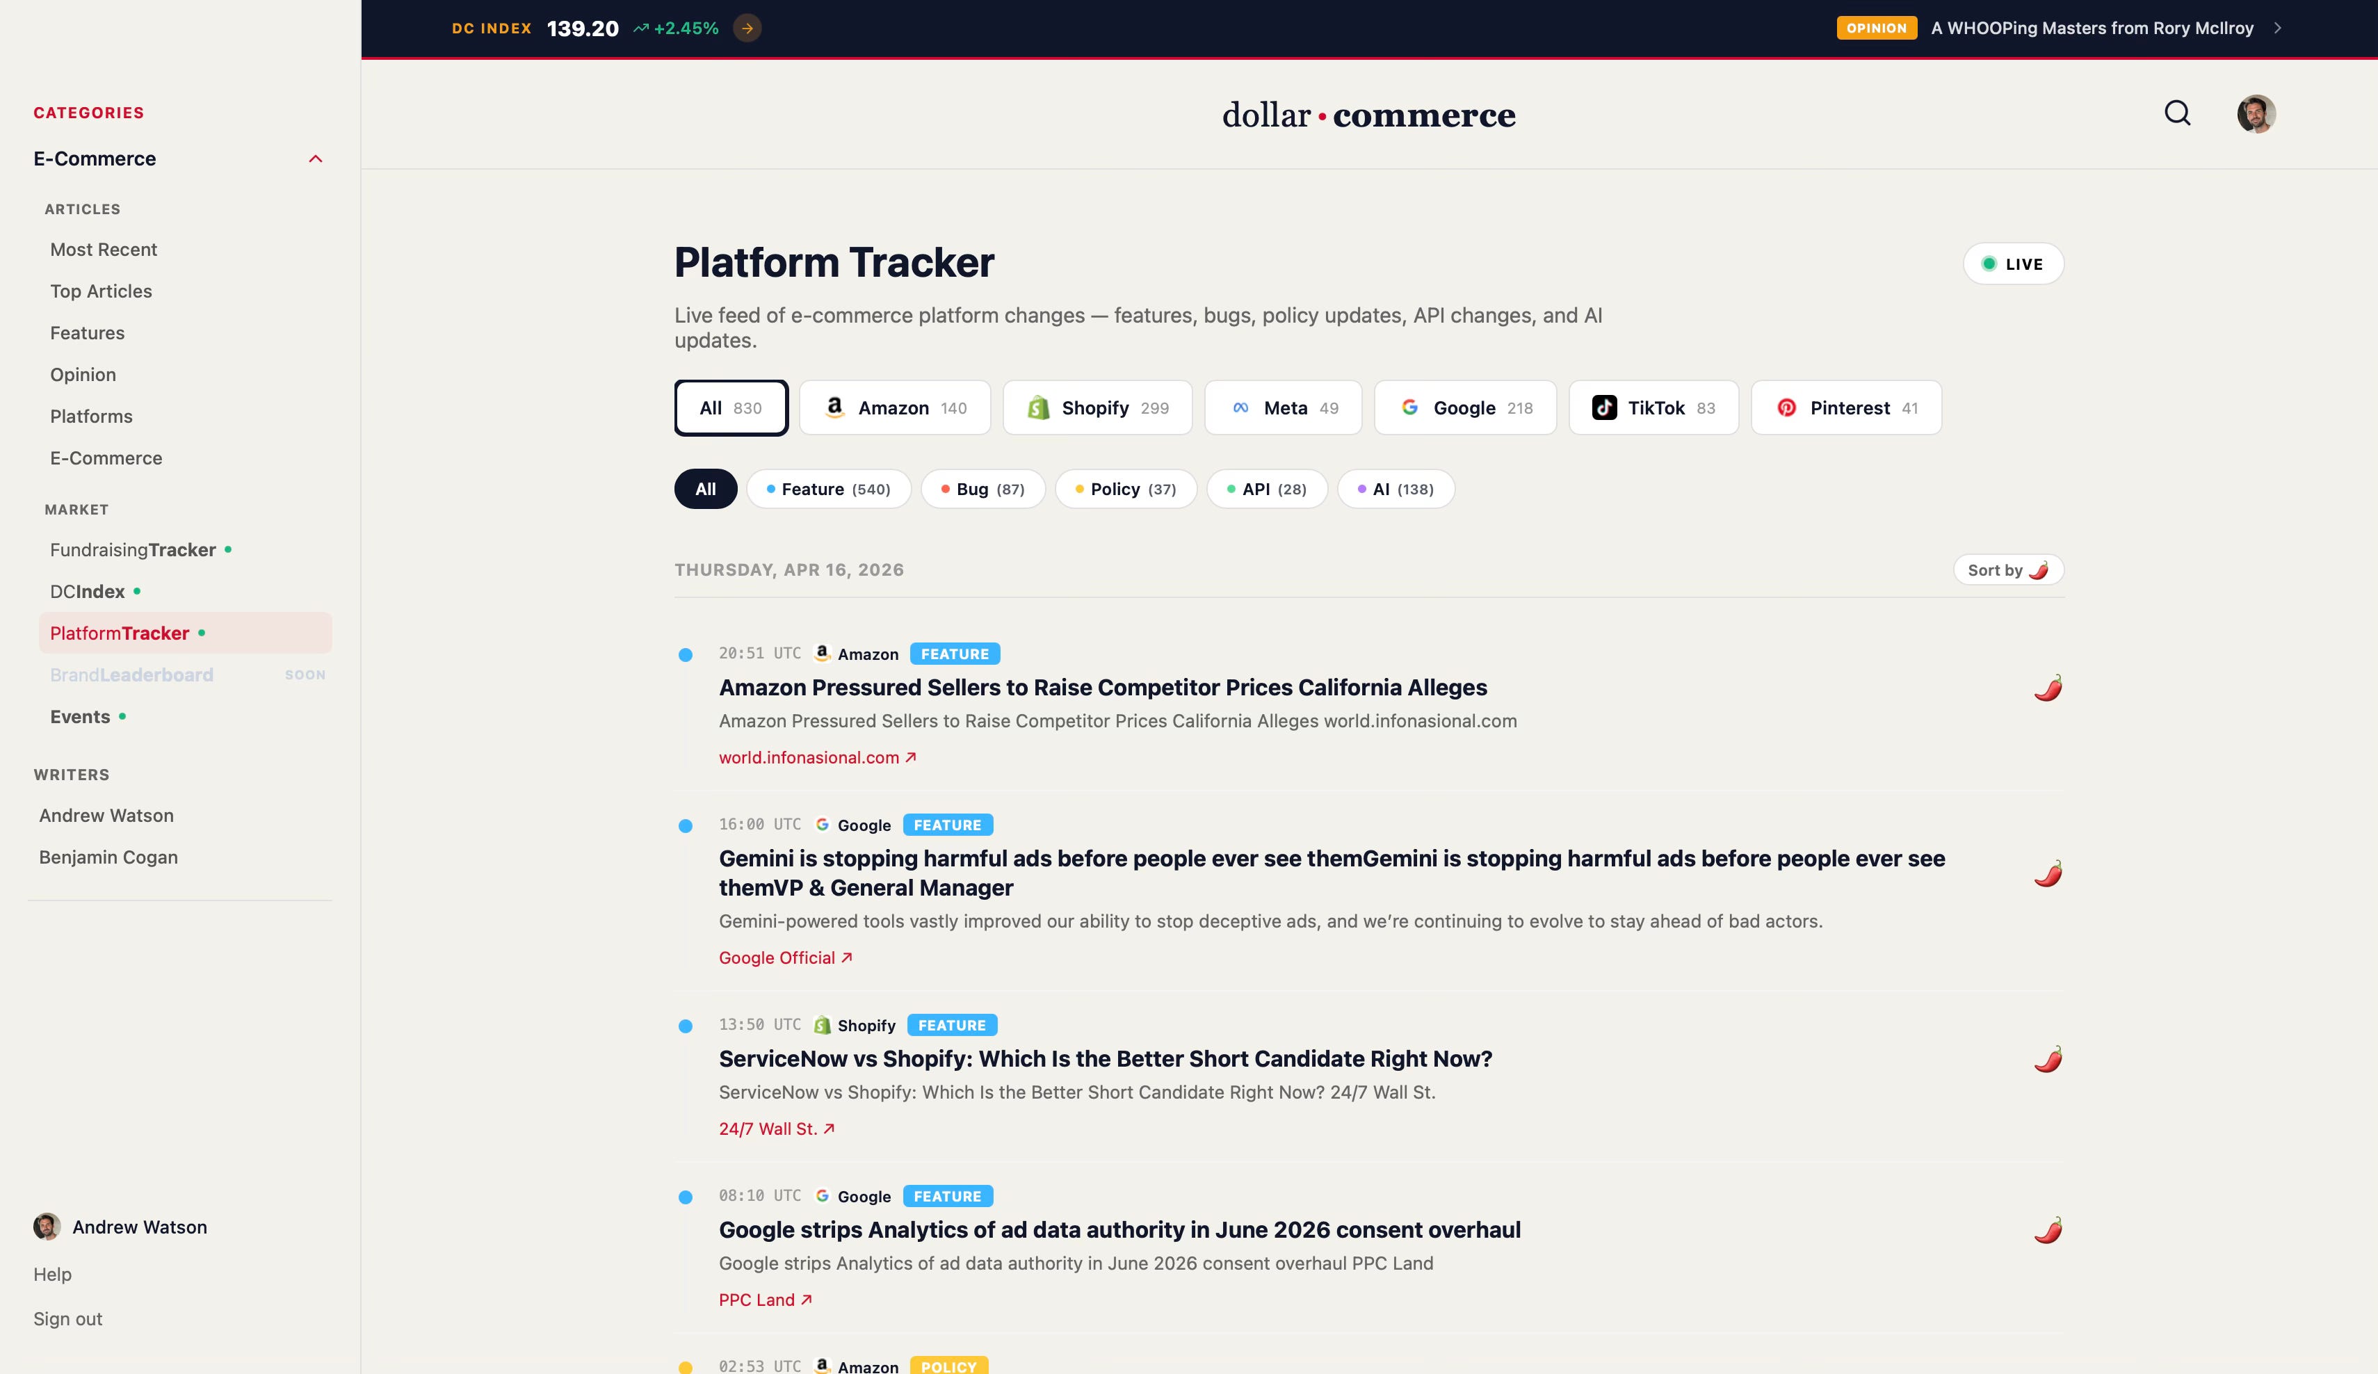Screen dimensions: 2378x1374
Task: Click the green LIVE status indicator
Action: [x=2013, y=264]
